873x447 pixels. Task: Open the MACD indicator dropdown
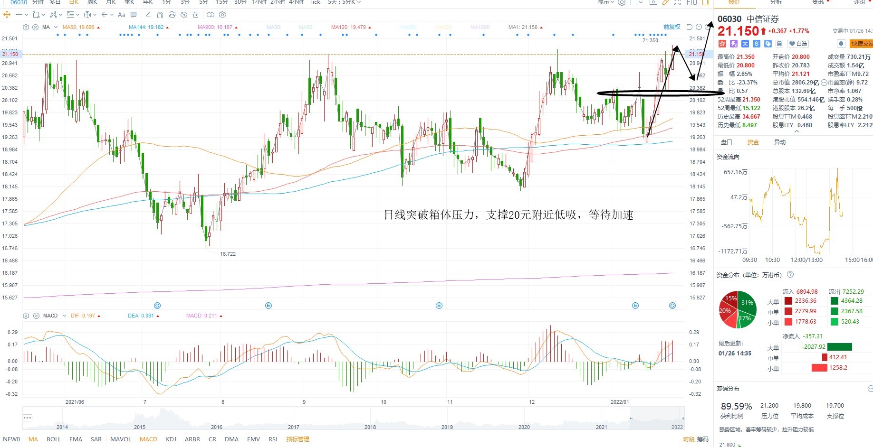pos(64,316)
